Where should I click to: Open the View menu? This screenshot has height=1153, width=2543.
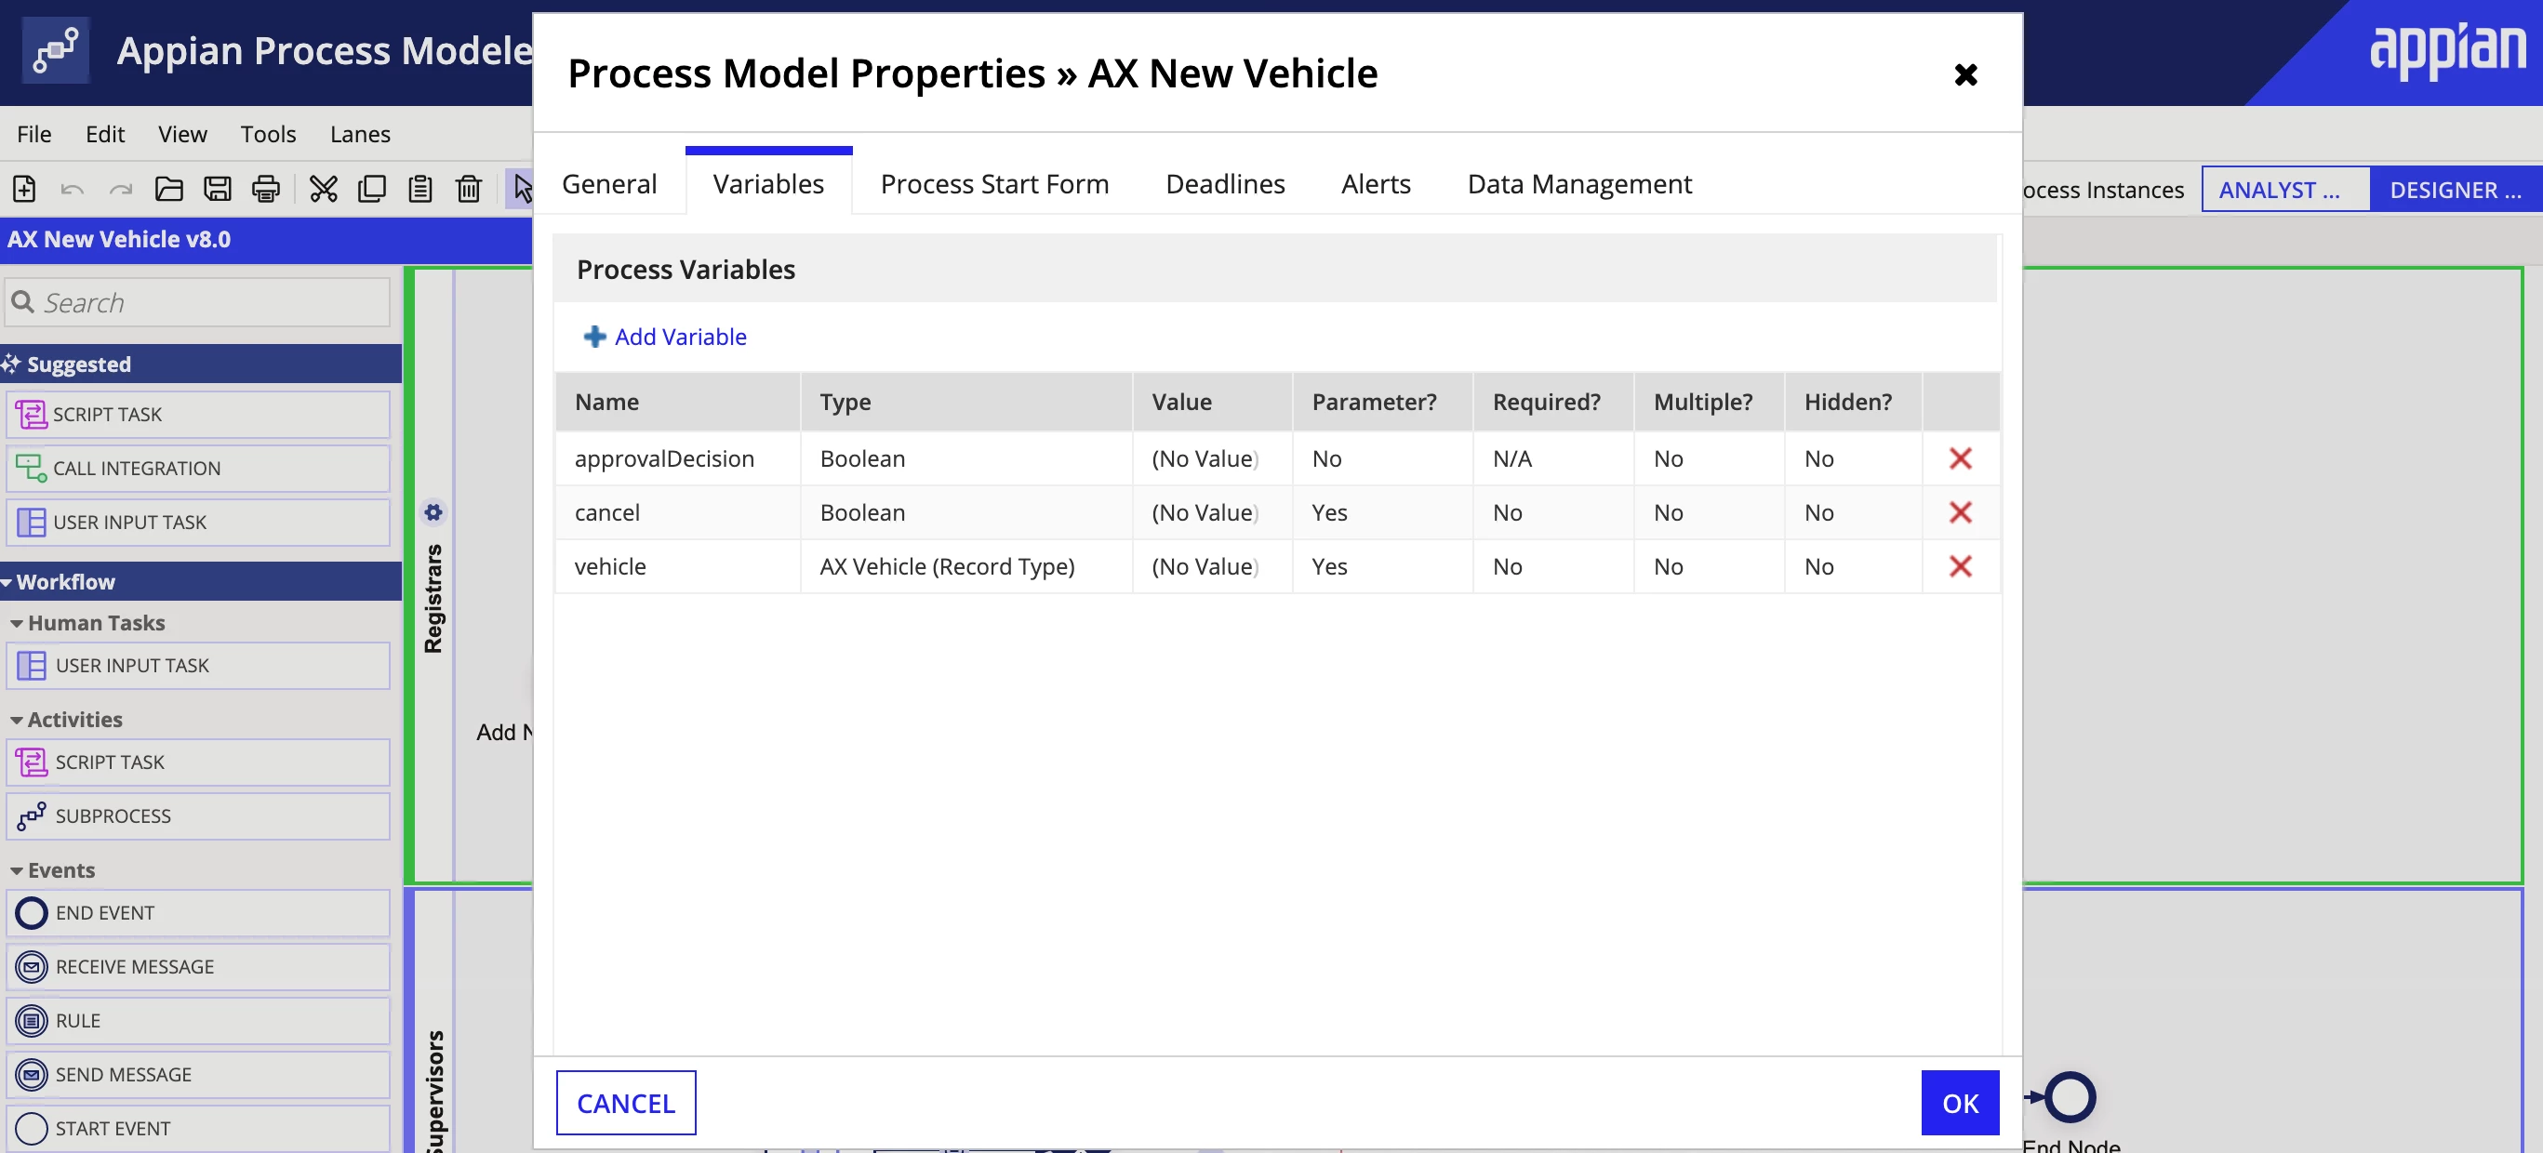pyautogui.click(x=182, y=133)
